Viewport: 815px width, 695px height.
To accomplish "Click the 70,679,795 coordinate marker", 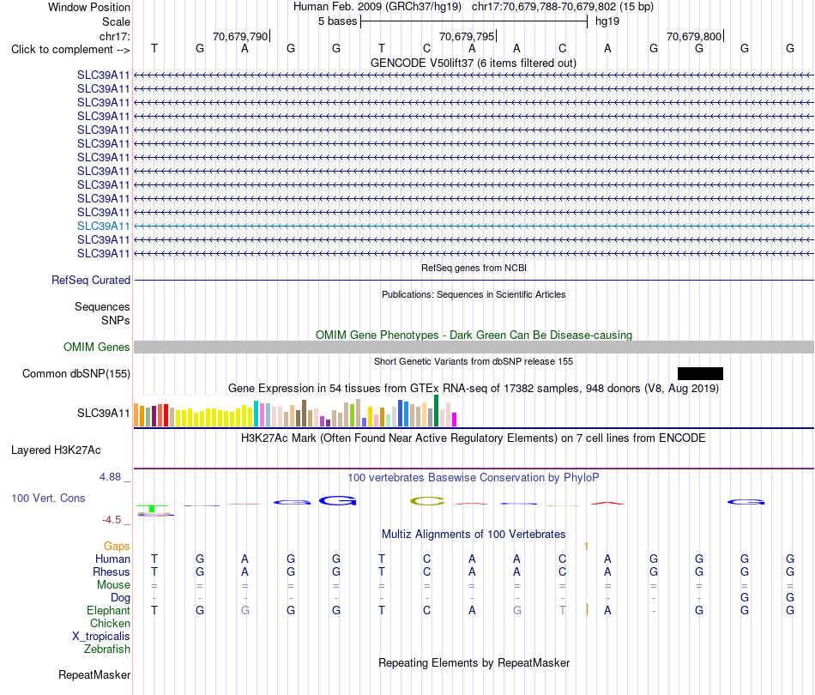I will [467, 36].
